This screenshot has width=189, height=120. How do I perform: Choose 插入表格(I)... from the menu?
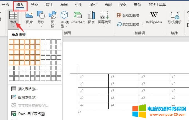point(28,89)
